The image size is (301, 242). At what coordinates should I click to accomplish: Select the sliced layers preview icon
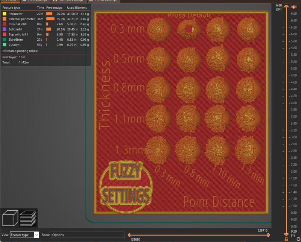(28, 218)
